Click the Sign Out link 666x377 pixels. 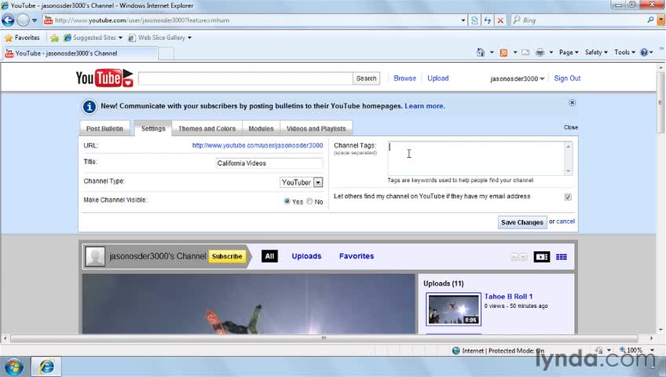(x=567, y=78)
